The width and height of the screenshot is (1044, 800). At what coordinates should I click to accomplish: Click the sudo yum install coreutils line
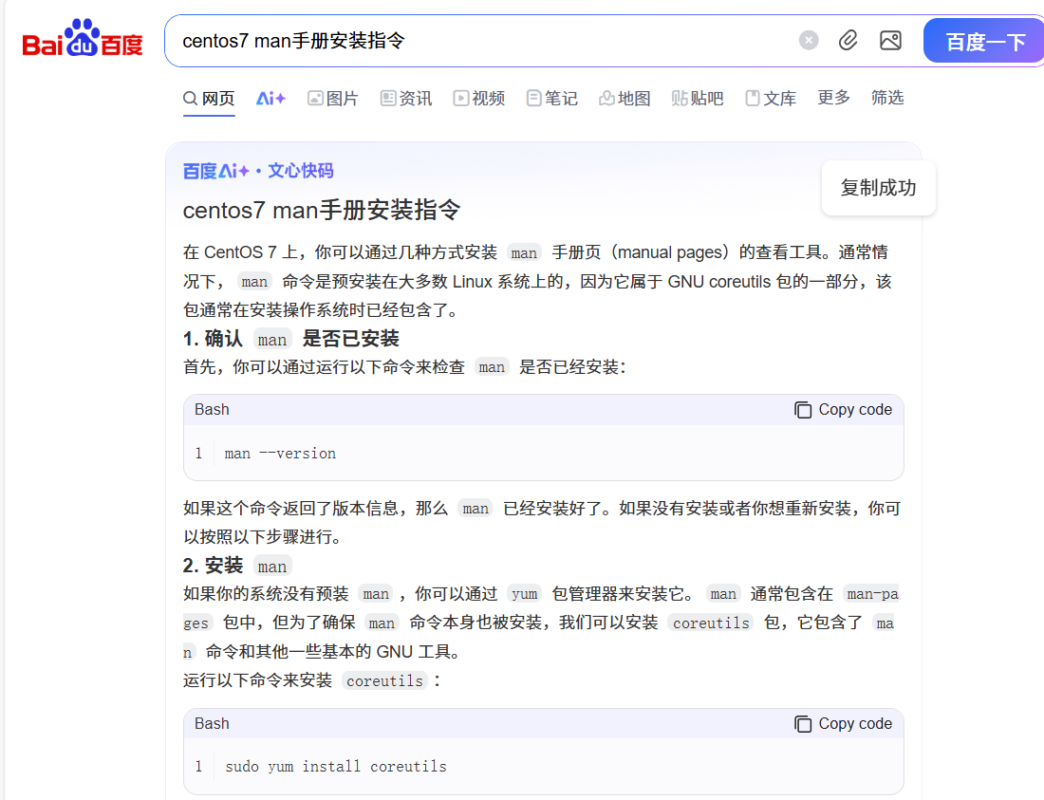point(336,767)
